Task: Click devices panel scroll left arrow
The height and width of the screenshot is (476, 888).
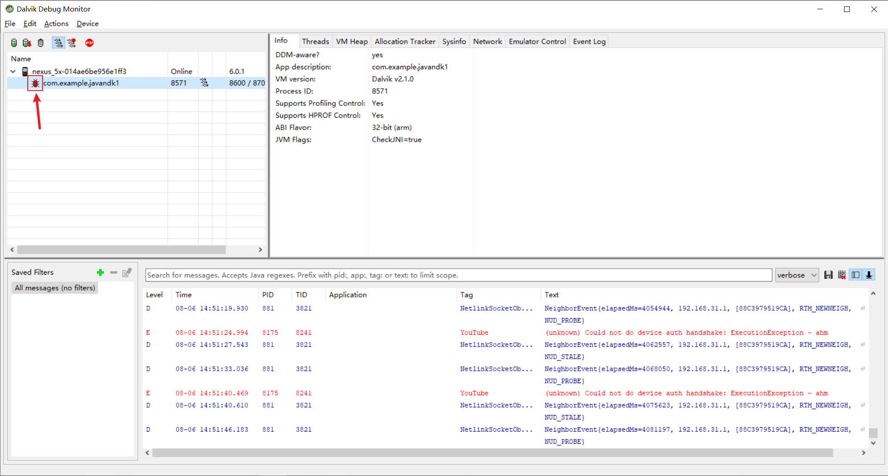Action: pos(12,250)
